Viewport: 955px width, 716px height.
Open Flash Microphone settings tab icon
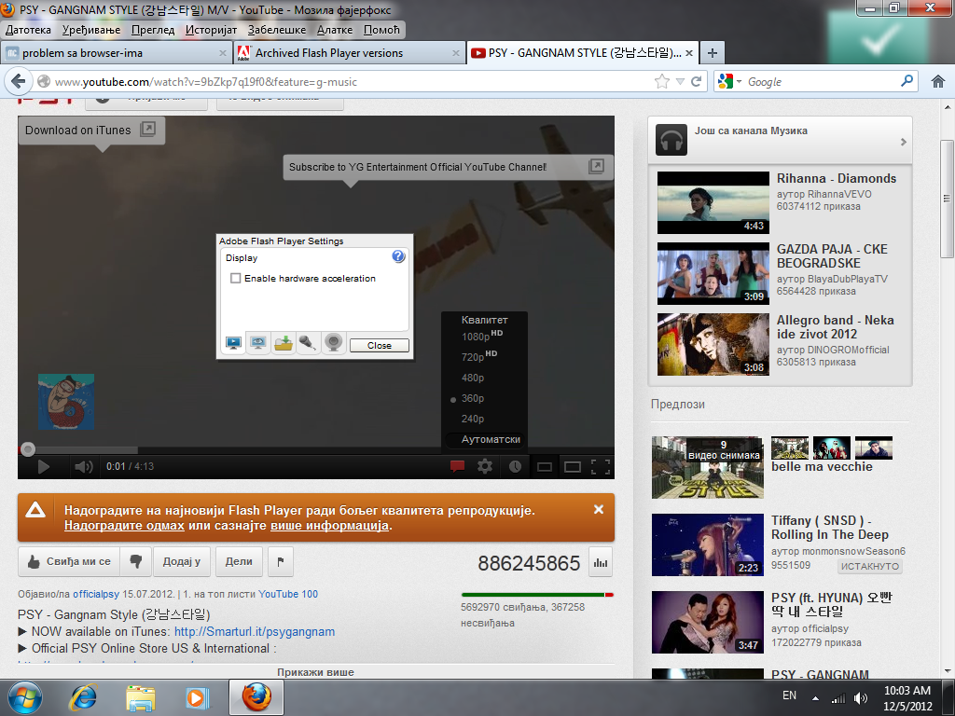[308, 344]
